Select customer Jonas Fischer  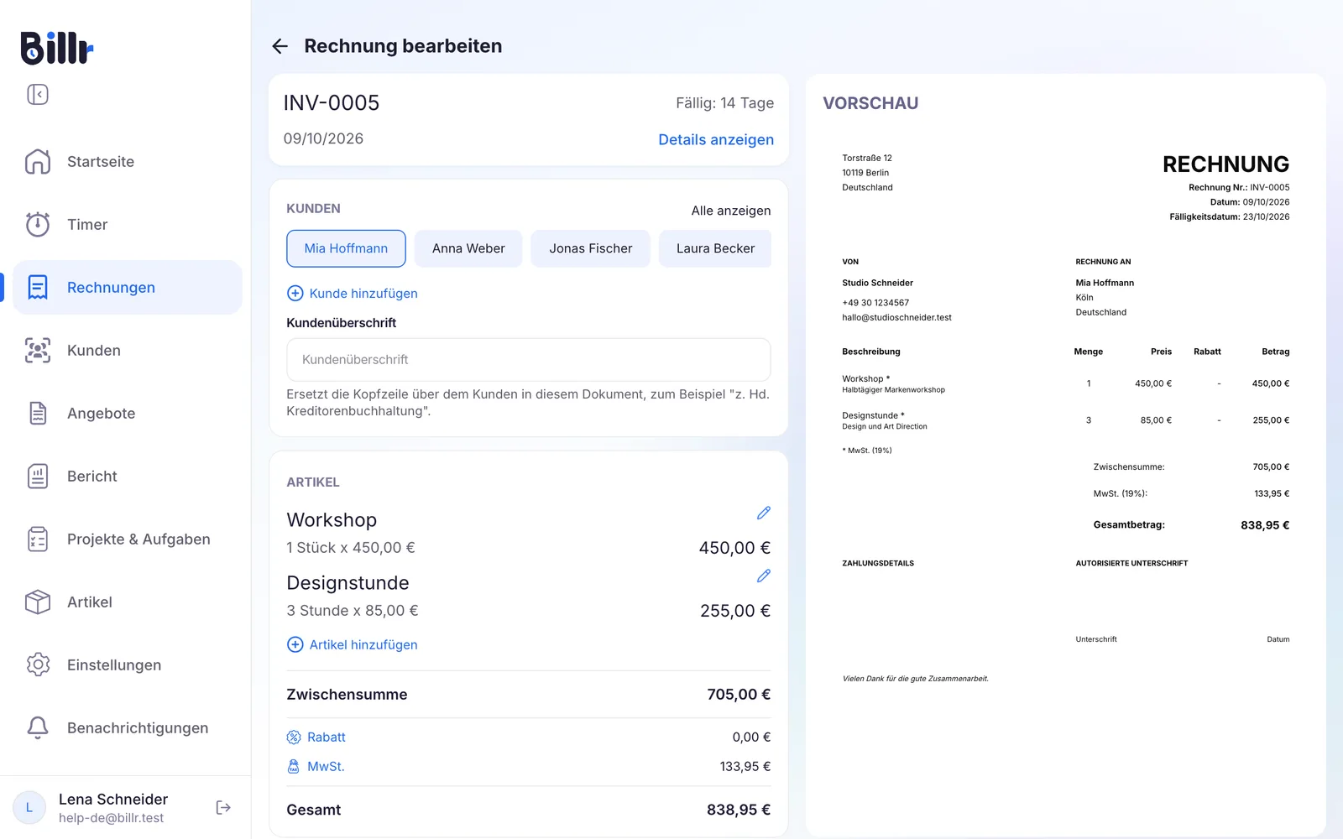(591, 248)
